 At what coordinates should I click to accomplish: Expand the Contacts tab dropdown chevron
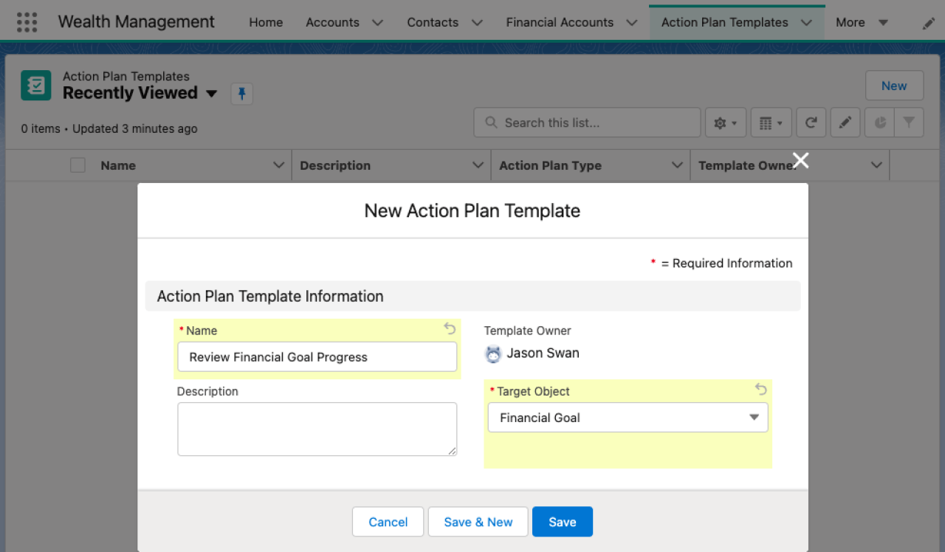477,23
